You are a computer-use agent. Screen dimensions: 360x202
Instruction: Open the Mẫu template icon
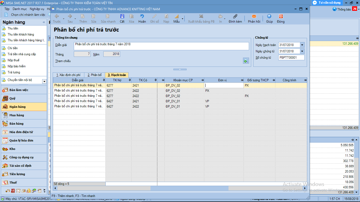176,16
